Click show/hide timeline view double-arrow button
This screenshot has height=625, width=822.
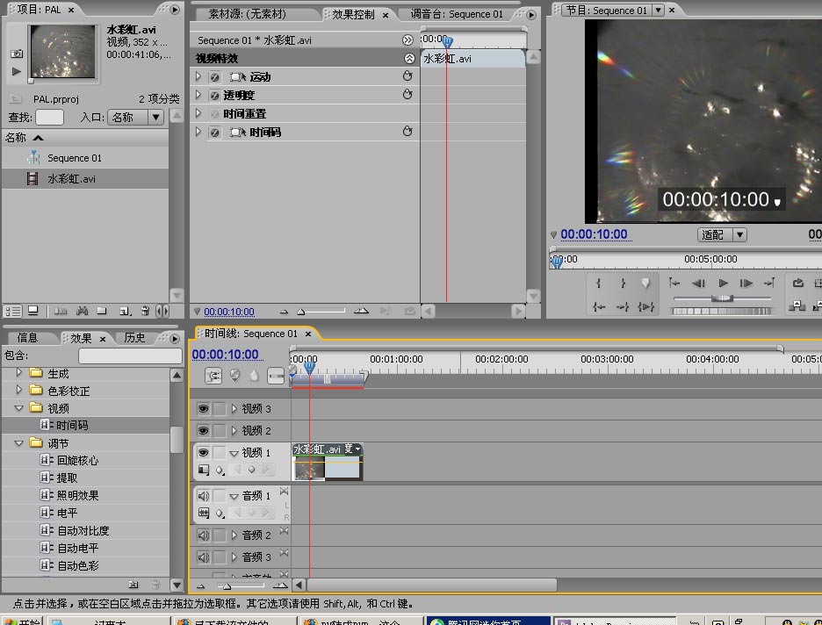point(407,40)
